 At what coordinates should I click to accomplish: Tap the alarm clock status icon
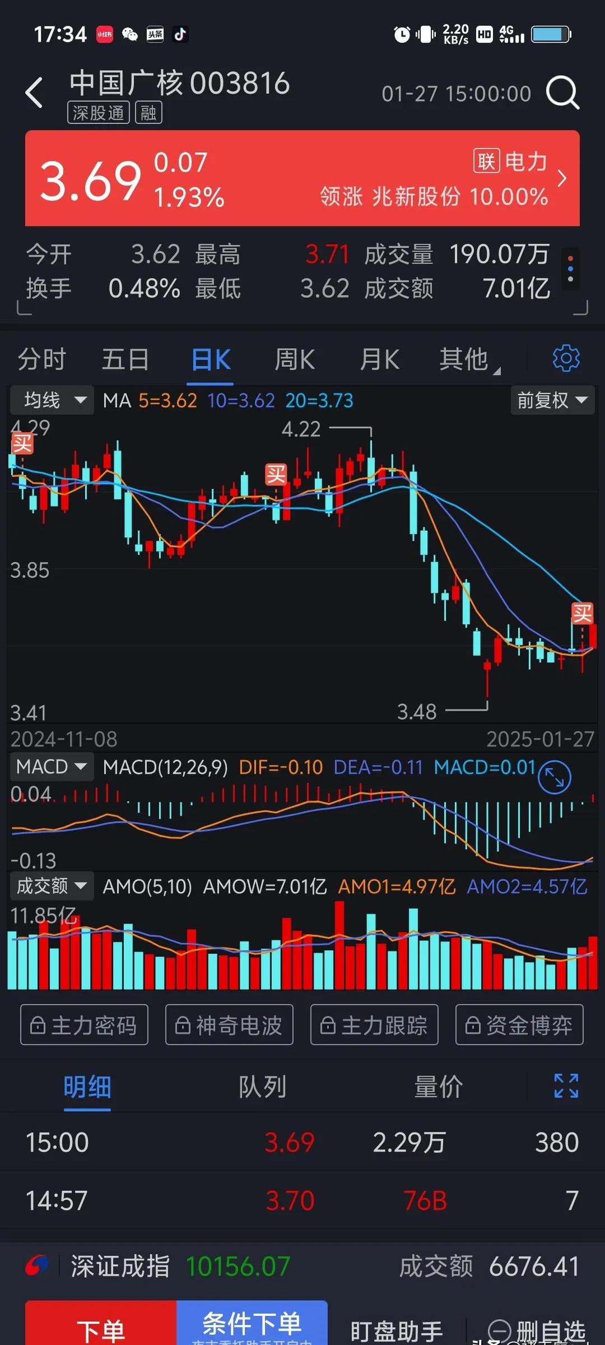[402, 35]
